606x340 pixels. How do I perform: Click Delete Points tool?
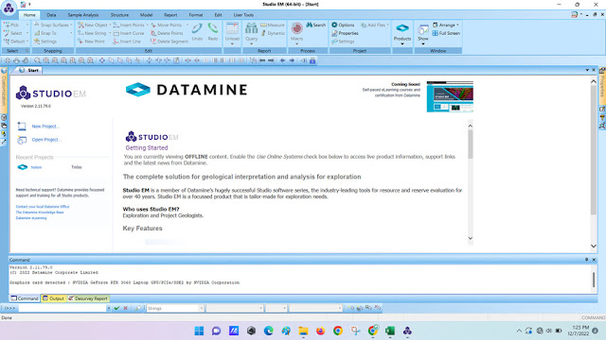(167, 33)
